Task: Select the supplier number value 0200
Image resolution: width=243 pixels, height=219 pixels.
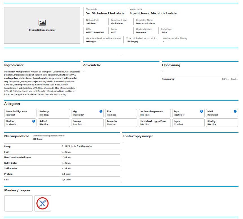Action: (x=113, y=32)
